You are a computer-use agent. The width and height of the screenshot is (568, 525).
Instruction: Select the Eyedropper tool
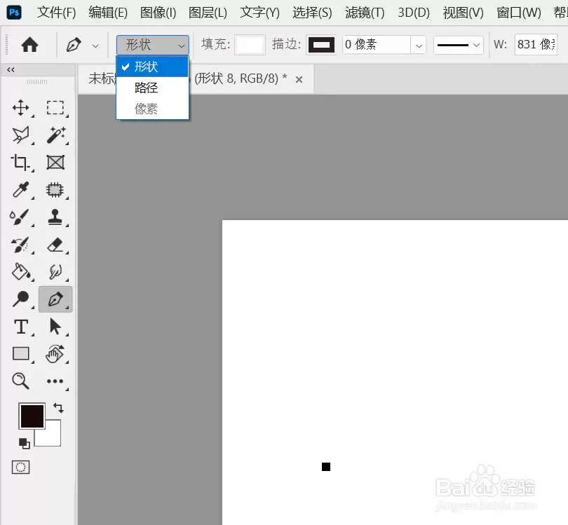20,189
